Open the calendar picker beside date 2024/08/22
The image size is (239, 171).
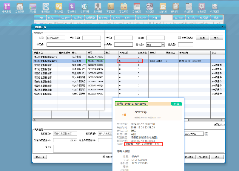[x=206, y=134]
